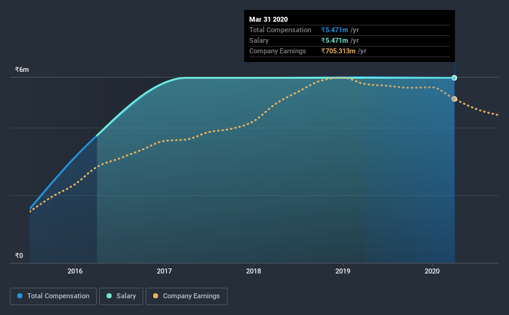The image size is (509, 315).
Task: Click the Company Earnings label in tooltip
Action: 278,51
